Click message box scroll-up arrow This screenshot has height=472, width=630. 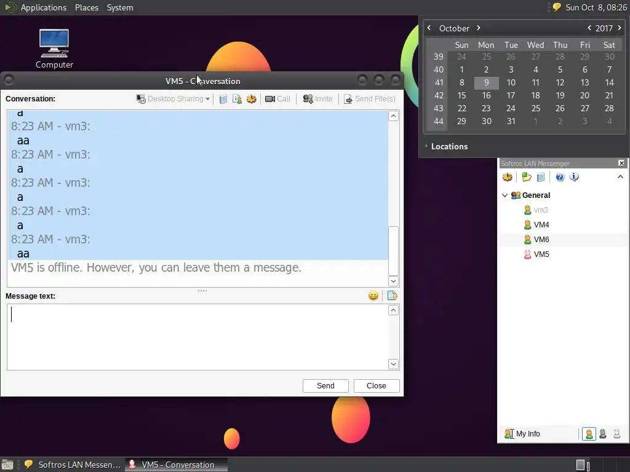pyautogui.click(x=393, y=310)
